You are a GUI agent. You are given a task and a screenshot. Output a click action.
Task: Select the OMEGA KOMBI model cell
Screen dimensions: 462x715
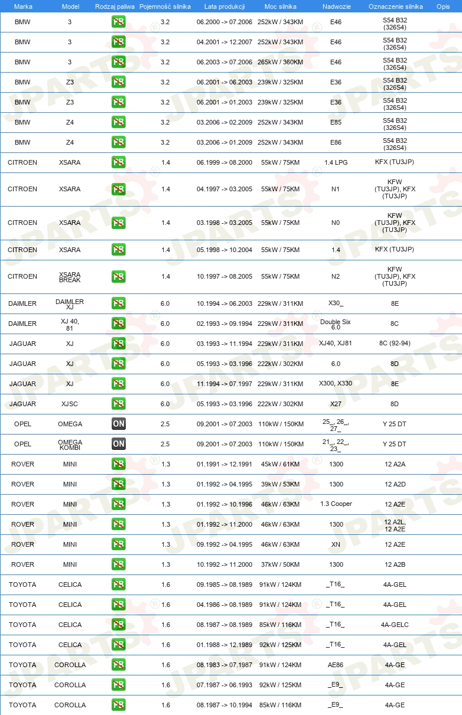[70, 445]
